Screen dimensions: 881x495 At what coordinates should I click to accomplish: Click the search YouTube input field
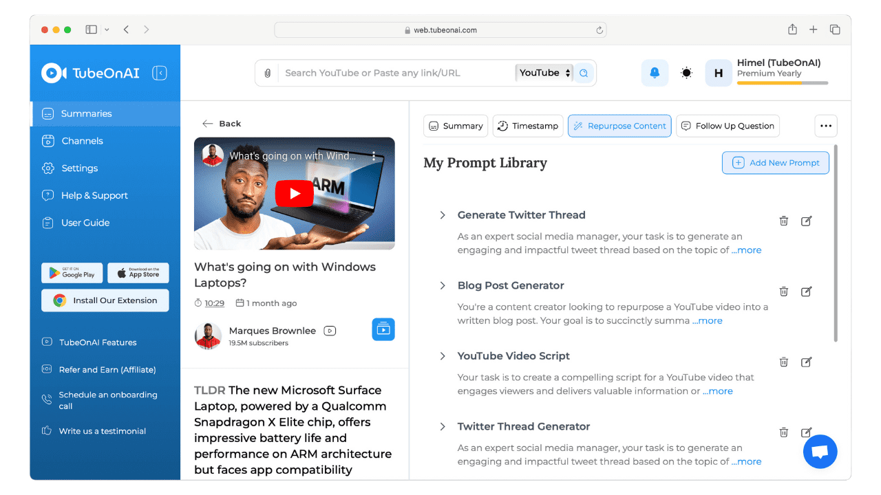(396, 73)
